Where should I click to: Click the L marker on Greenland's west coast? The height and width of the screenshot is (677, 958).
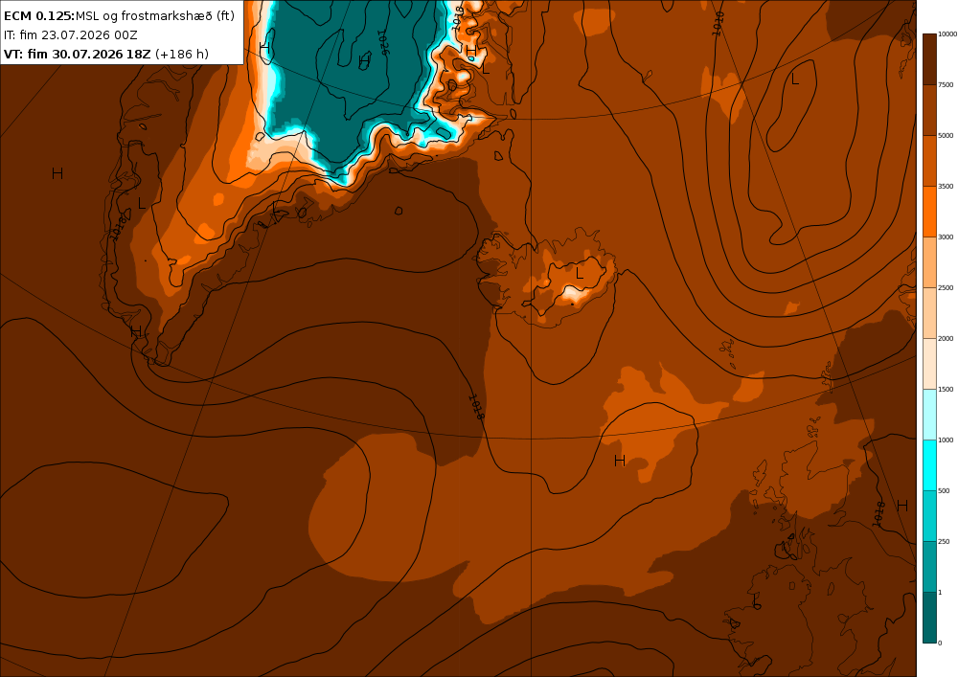pyautogui.click(x=142, y=203)
